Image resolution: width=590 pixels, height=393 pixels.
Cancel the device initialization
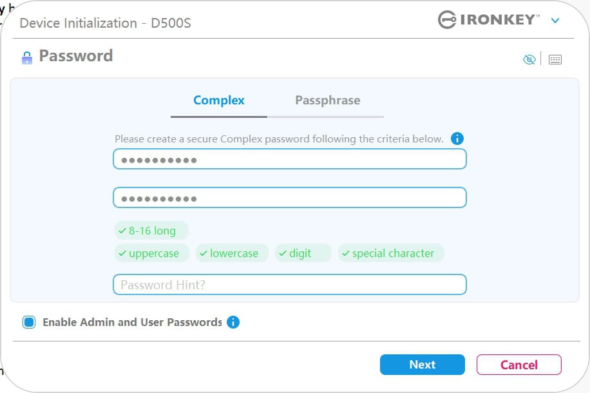point(519,365)
